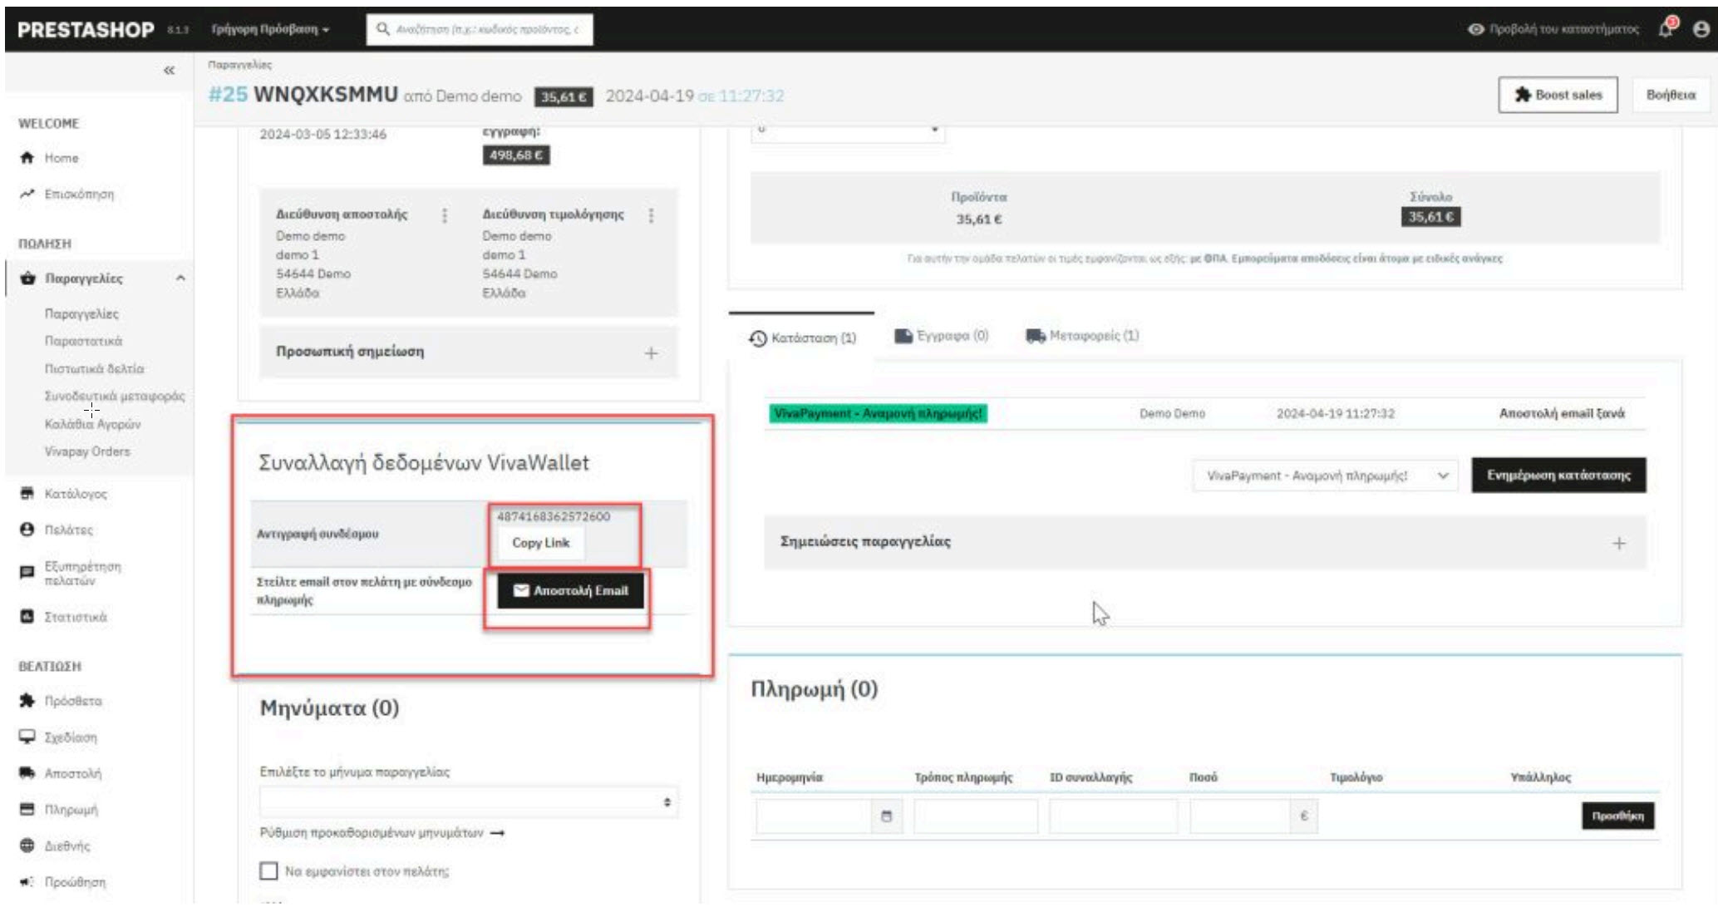This screenshot has width=1718, height=907.
Task: Click the search magnifier icon
Action: (383, 29)
